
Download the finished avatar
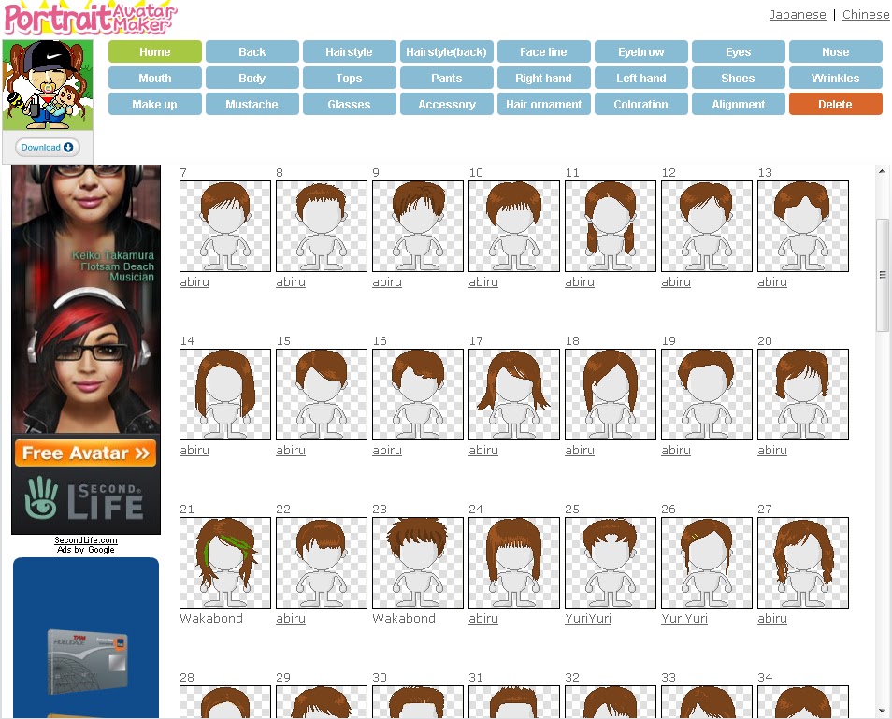point(47,147)
